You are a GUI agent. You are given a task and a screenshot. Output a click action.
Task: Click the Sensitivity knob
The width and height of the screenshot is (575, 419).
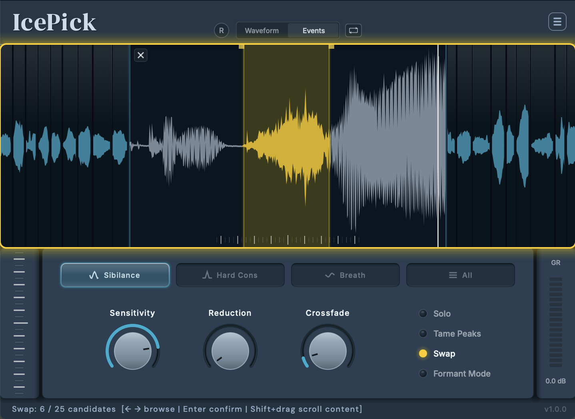tap(133, 351)
